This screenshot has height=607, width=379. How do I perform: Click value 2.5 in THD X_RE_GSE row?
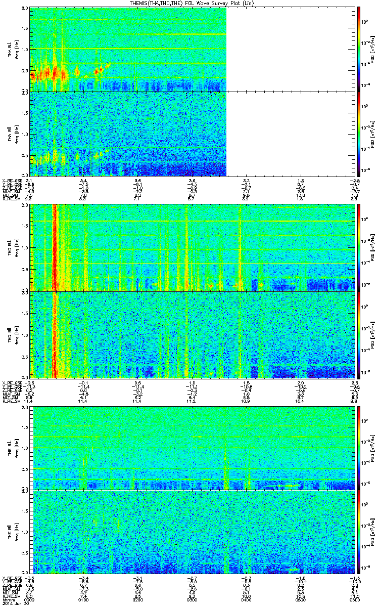pyautogui.click(x=354, y=382)
